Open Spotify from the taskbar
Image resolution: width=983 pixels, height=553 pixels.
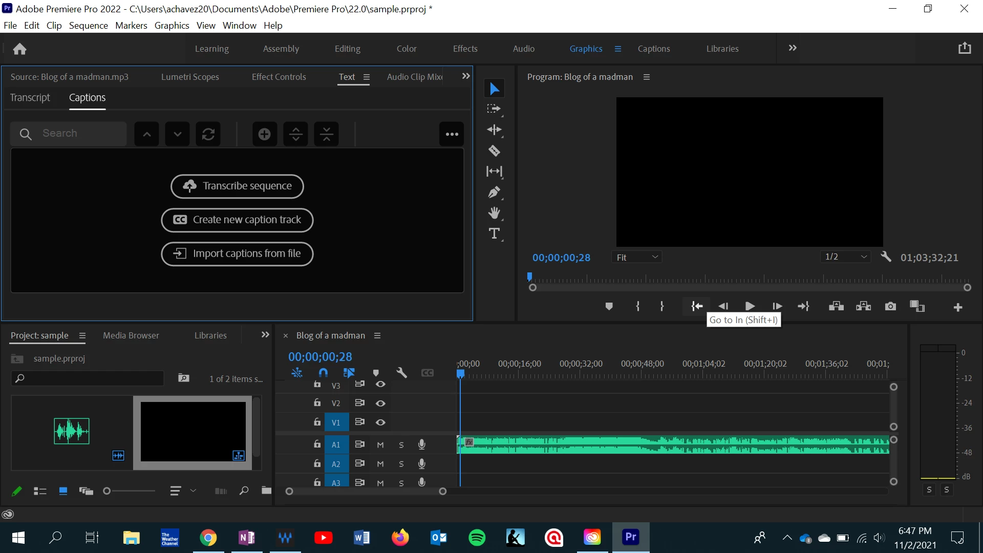tap(477, 538)
